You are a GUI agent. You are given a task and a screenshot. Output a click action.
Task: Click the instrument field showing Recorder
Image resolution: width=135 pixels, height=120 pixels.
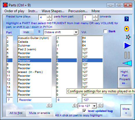click(x=34, y=100)
